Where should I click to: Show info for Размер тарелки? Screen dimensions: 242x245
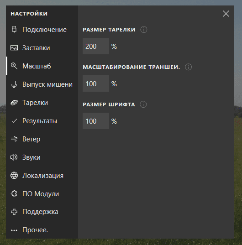tap(144, 30)
